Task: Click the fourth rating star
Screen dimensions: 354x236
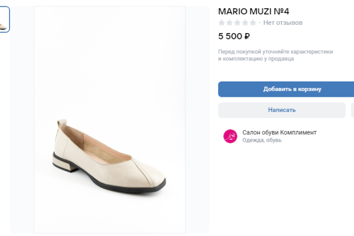Action: (245, 23)
